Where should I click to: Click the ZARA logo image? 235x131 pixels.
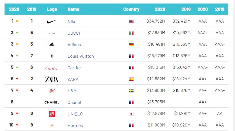tap(52, 79)
